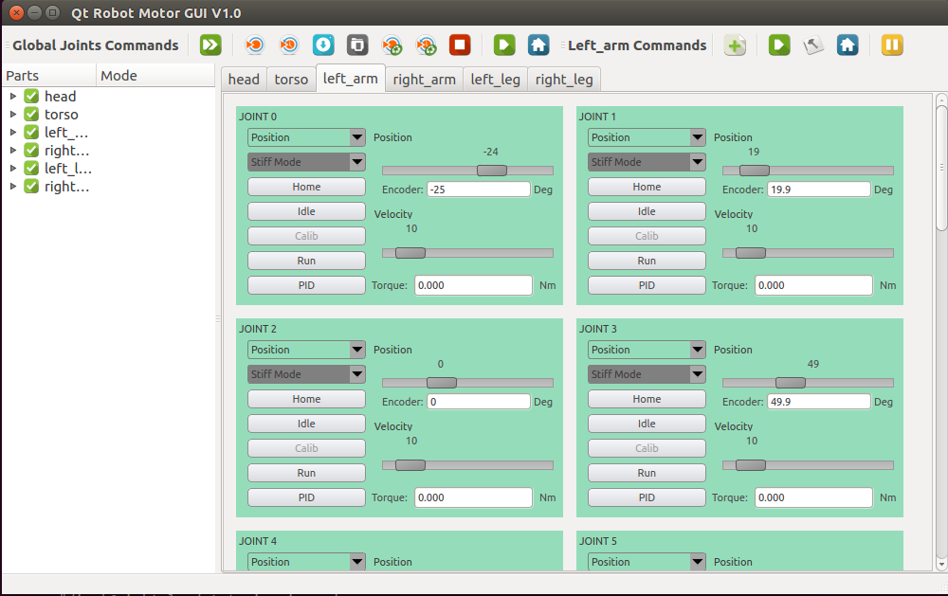
Task: Open the torso tab
Action: coord(291,80)
